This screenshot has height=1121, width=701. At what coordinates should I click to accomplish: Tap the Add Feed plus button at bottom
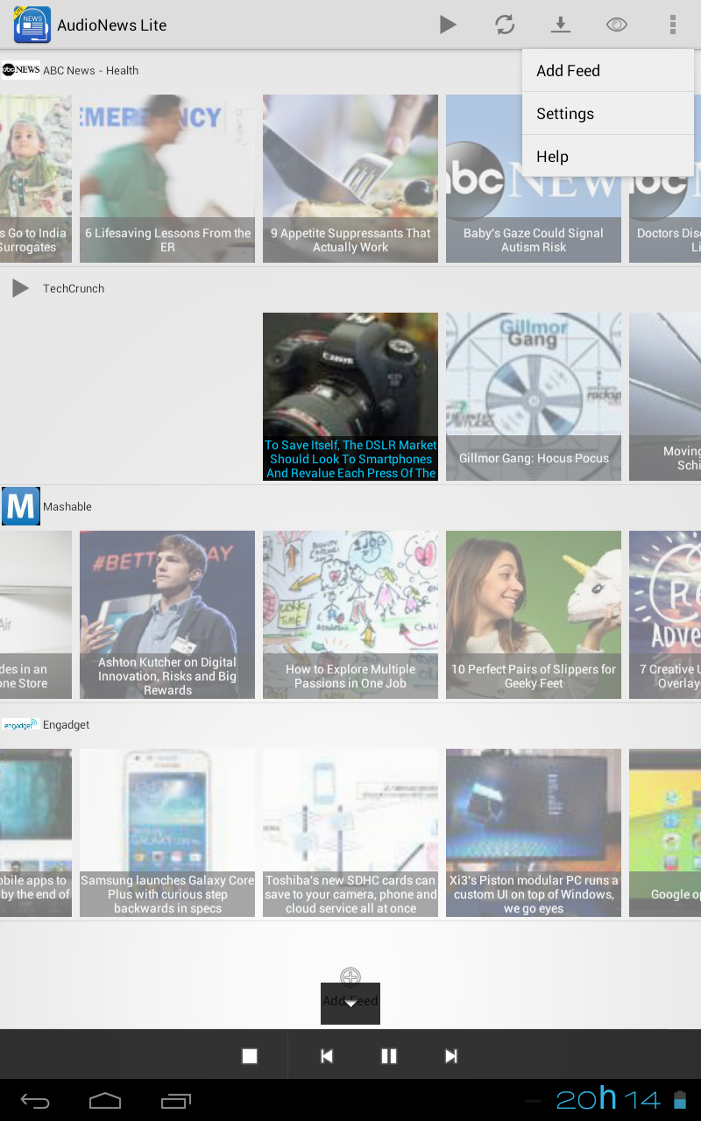coord(350,977)
